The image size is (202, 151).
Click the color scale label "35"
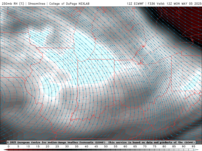(77, 146)
